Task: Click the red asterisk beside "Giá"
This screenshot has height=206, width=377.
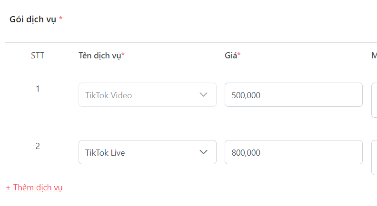Action: point(239,55)
